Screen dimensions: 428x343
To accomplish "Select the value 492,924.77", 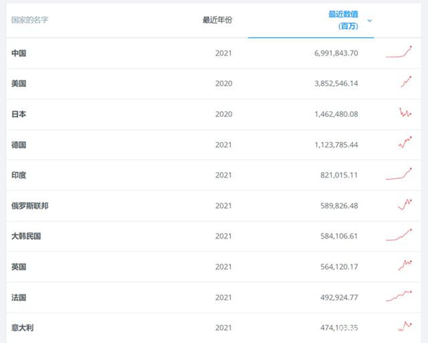I will point(339,298).
